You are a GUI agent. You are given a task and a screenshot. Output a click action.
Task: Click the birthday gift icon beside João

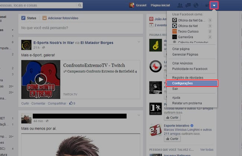[151, 19]
